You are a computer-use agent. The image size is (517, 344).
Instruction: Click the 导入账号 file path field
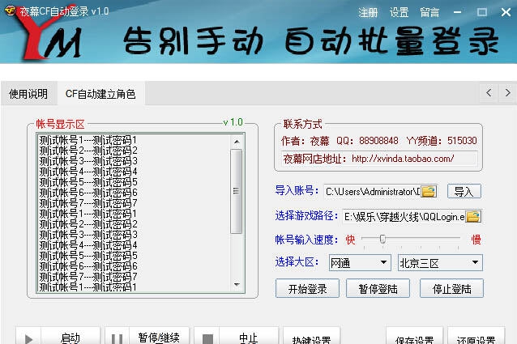(372, 191)
